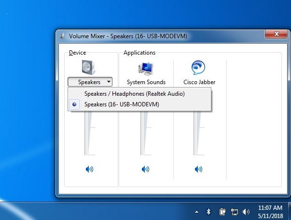The width and height of the screenshot is (291, 220).
Task: Click the Volume Mixer title bar speaker icon
Action: point(62,36)
